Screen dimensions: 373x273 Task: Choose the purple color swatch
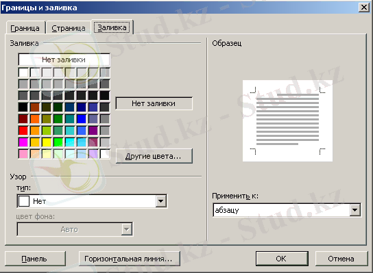tap(93, 131)
